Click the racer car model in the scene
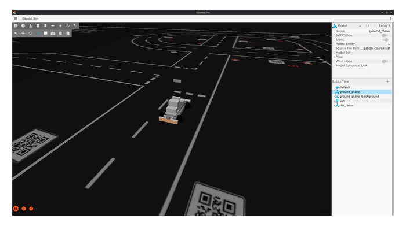406x230 pixels. click(174, 110)
